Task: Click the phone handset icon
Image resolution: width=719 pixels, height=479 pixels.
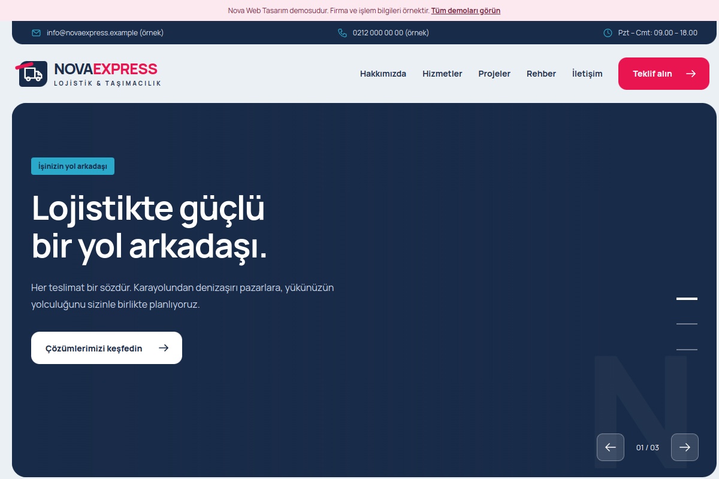Action: pyautogui.click(x=342, y=33)
